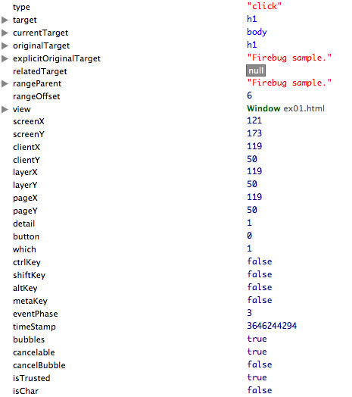Select the timeStamp value 3646244294

[x=272, y=326]
